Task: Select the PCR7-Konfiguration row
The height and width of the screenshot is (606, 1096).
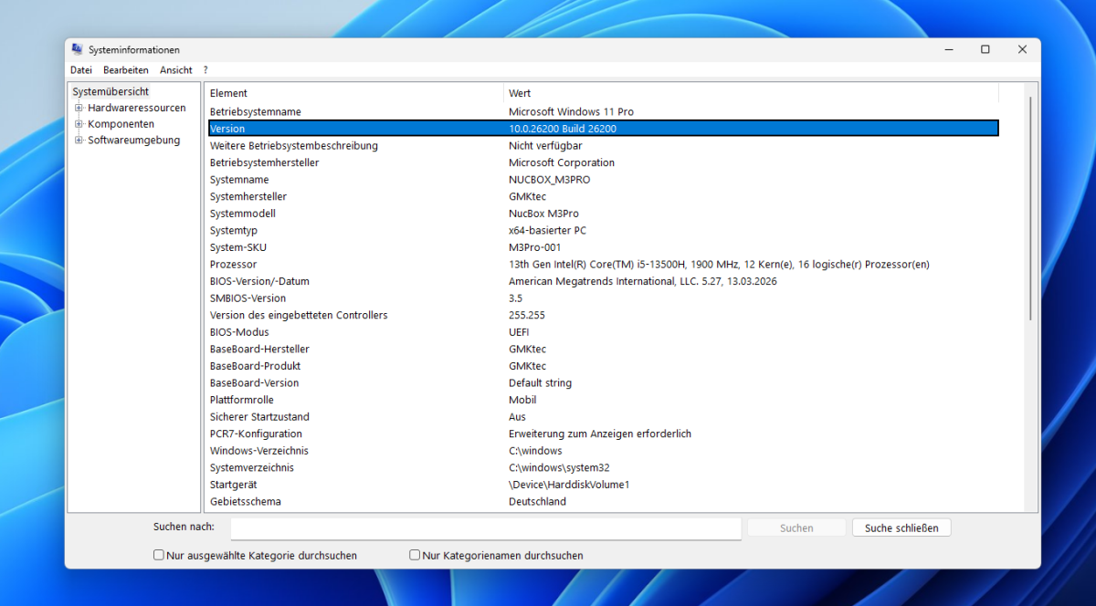Action: click(603, 434)
